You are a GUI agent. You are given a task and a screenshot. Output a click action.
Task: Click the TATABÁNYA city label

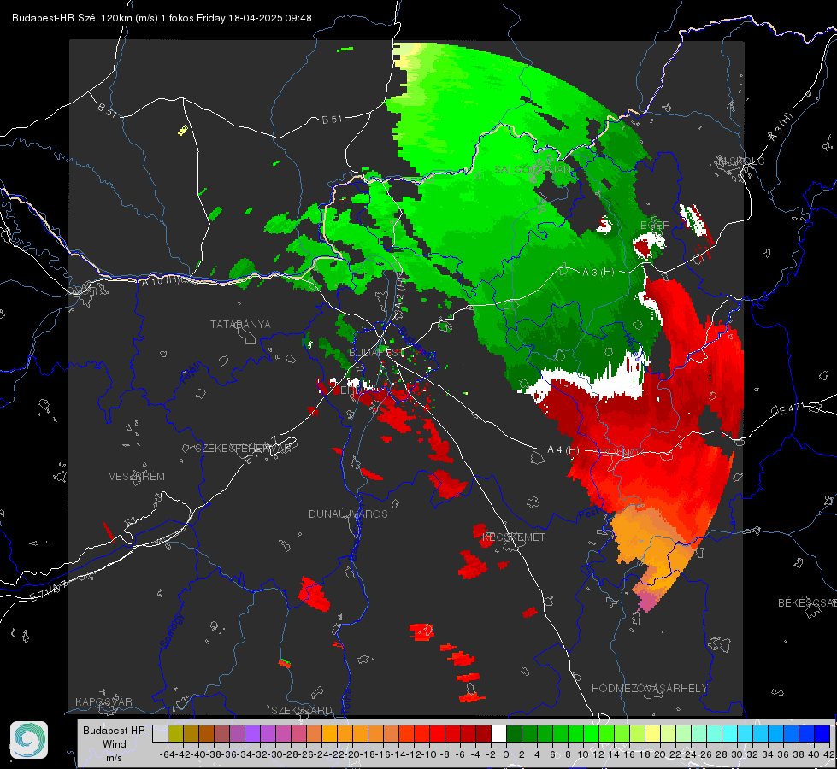pos(240,325)
